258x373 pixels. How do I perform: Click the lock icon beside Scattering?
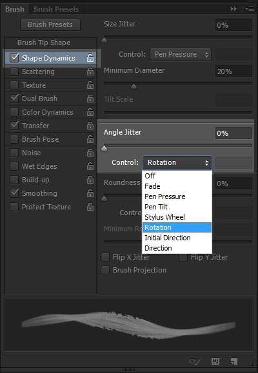tap(90, 72)
